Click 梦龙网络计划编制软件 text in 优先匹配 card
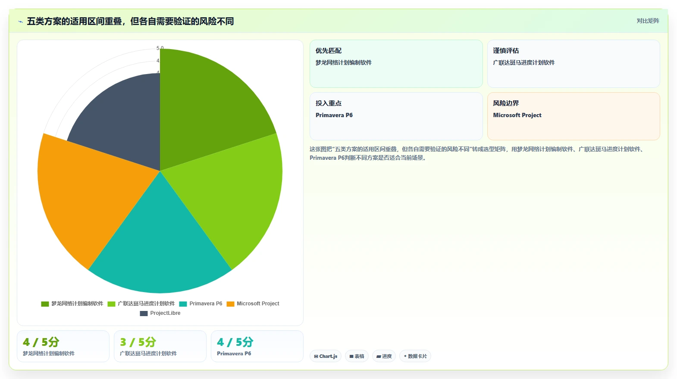 (344, 62)
